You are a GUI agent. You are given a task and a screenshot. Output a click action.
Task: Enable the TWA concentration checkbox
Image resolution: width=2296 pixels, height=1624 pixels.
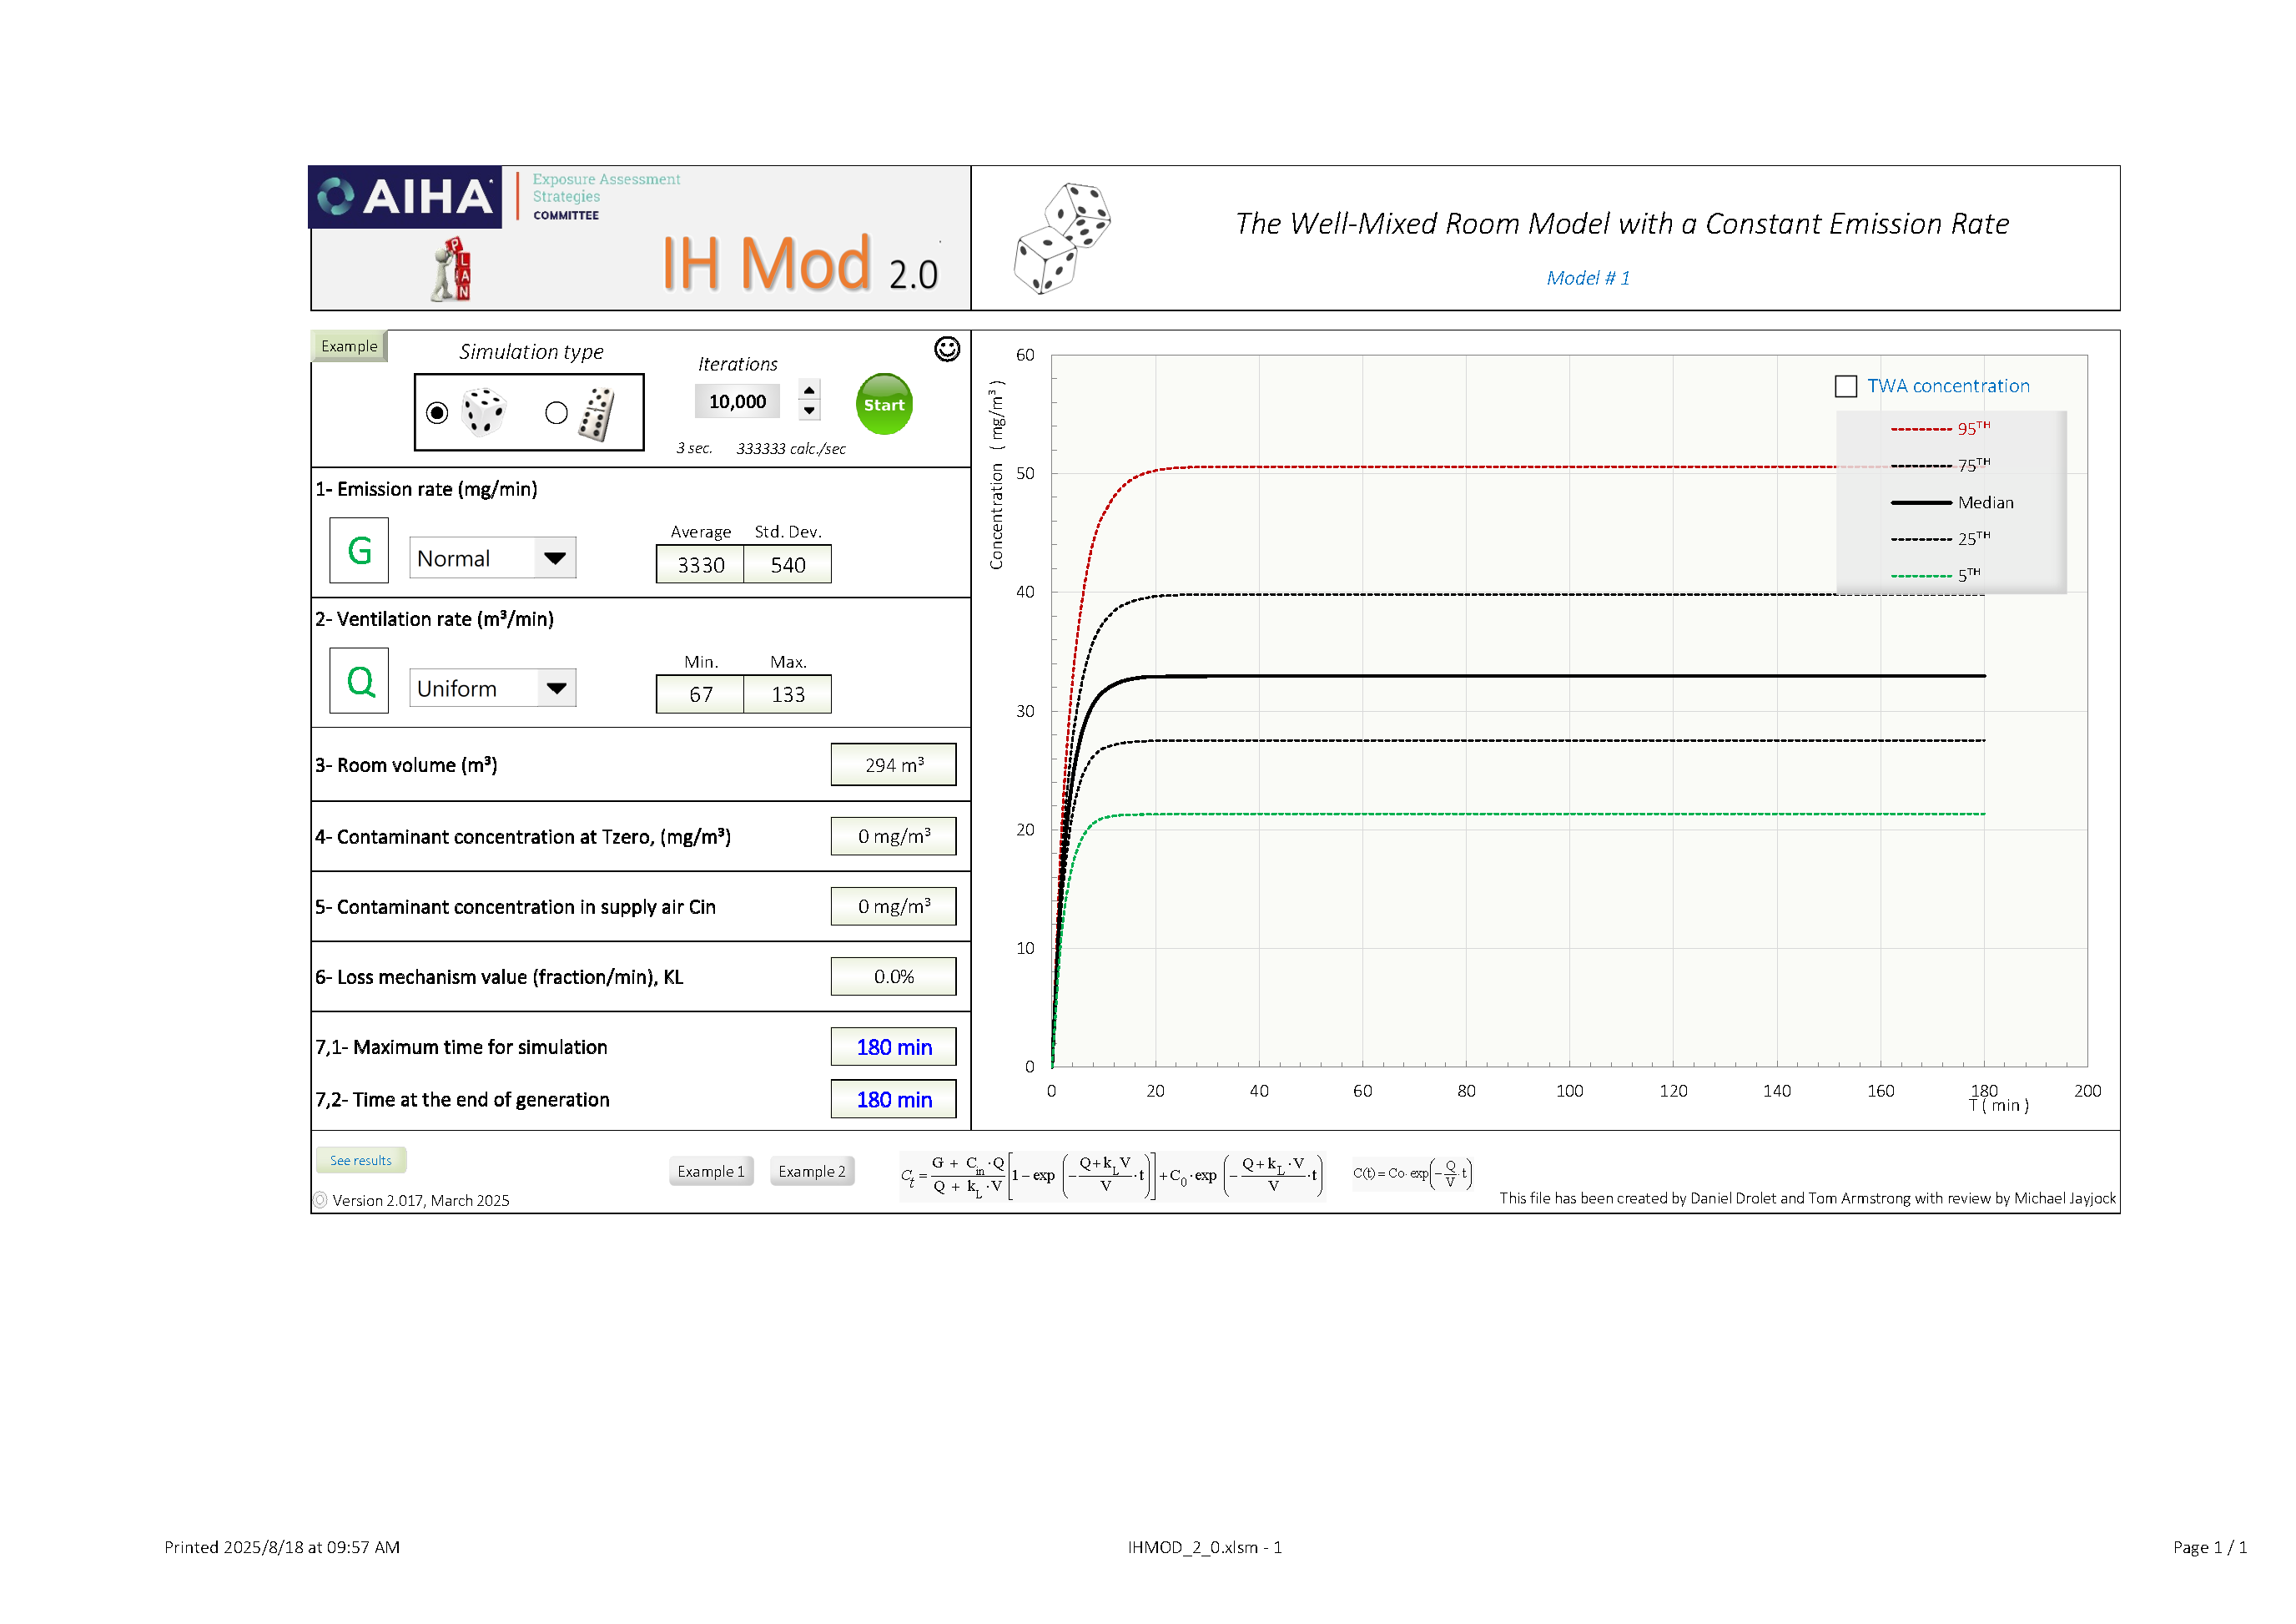1846,386
